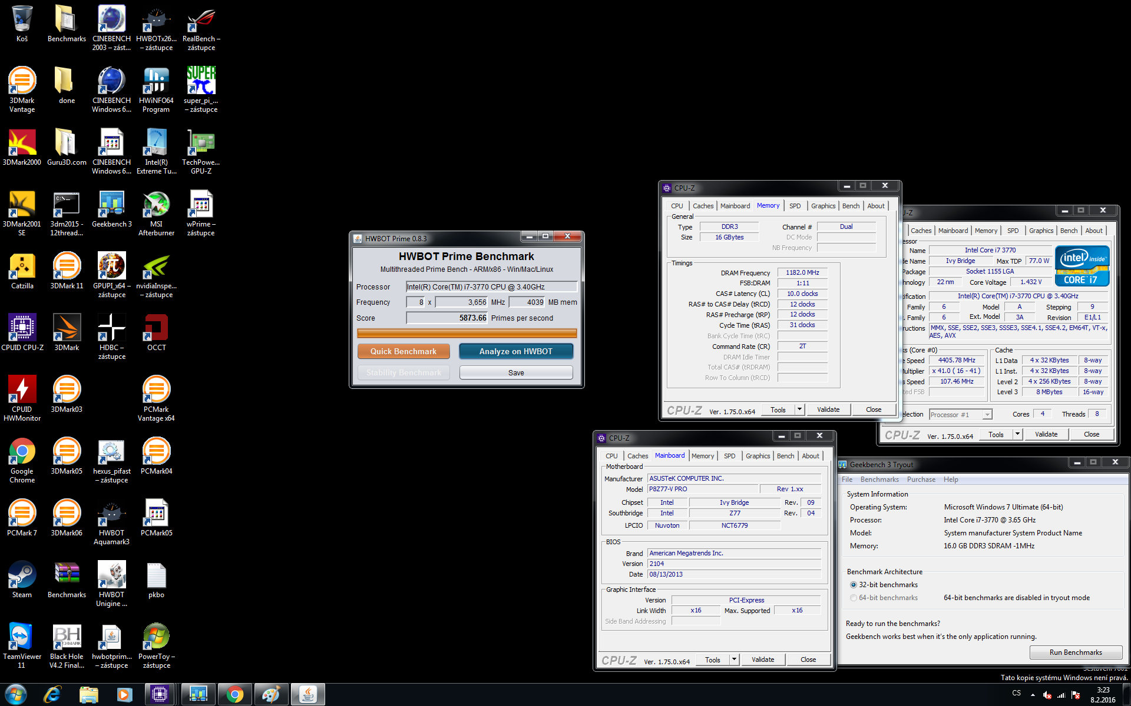This screenshot has height=706, width=1131.
Task: Open the Windows Start button
Action: pos(15,694)
